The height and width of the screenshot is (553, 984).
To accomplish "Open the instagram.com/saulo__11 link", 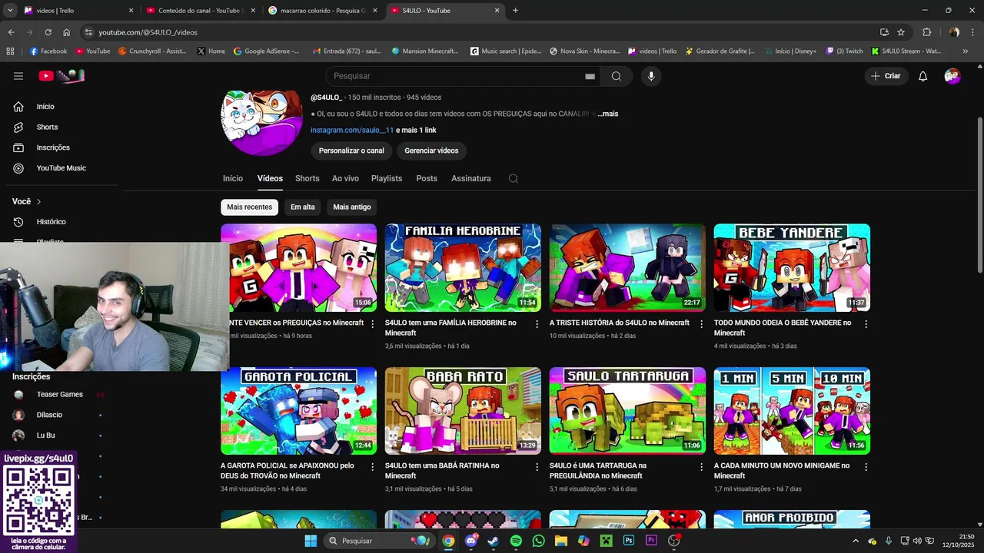I will (352, 130).
